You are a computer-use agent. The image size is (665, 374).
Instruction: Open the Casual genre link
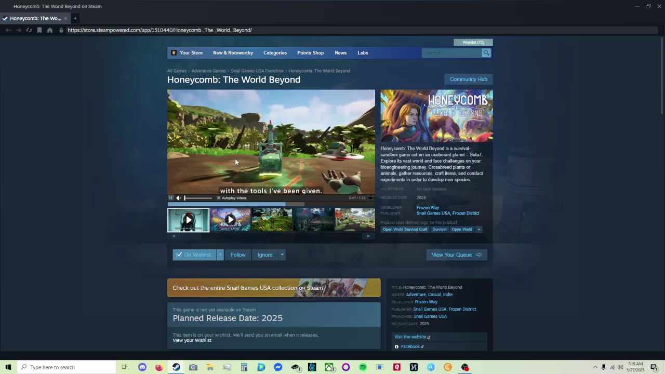(434, 295)
